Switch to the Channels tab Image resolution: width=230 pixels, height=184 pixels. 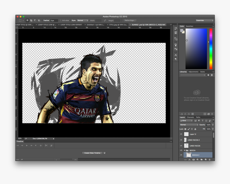click(x=190, y=117)
